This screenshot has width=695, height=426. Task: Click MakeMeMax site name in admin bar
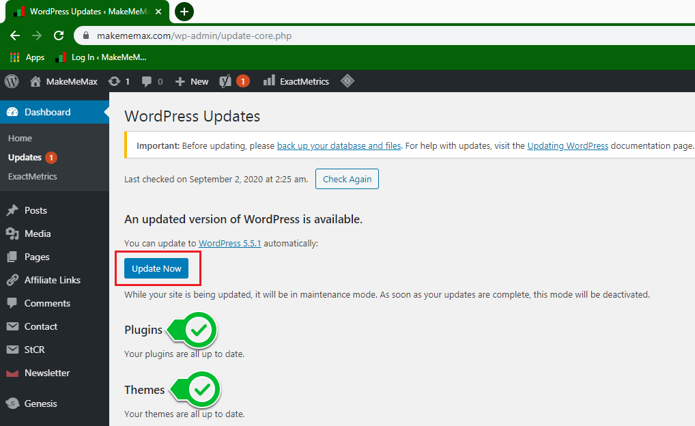pos(72,81)
